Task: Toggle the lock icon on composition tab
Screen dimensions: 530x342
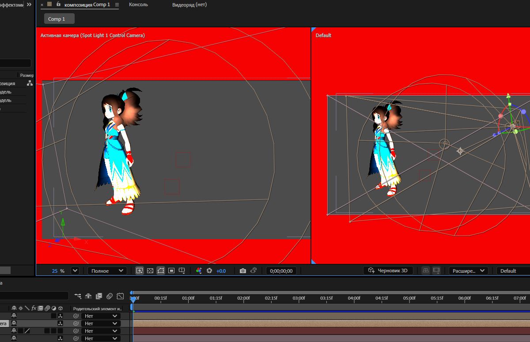Action: (x=58, y=4)
